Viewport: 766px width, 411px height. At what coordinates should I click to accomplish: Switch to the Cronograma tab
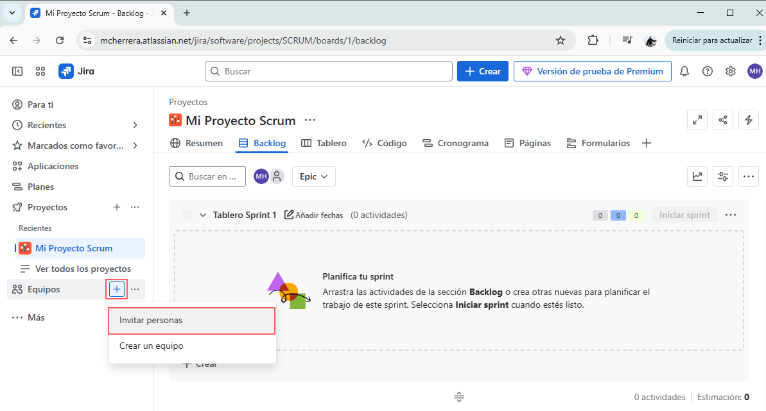[x=463, y=143]
